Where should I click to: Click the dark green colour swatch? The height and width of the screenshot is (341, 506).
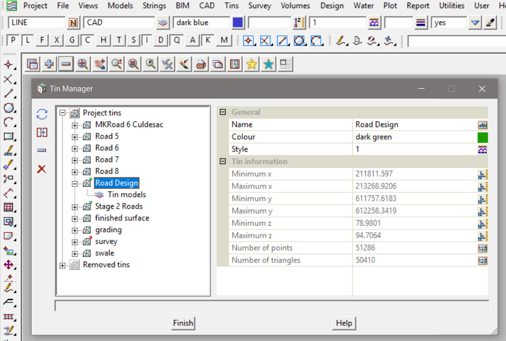pyautogui.click(x=483, y=137)
